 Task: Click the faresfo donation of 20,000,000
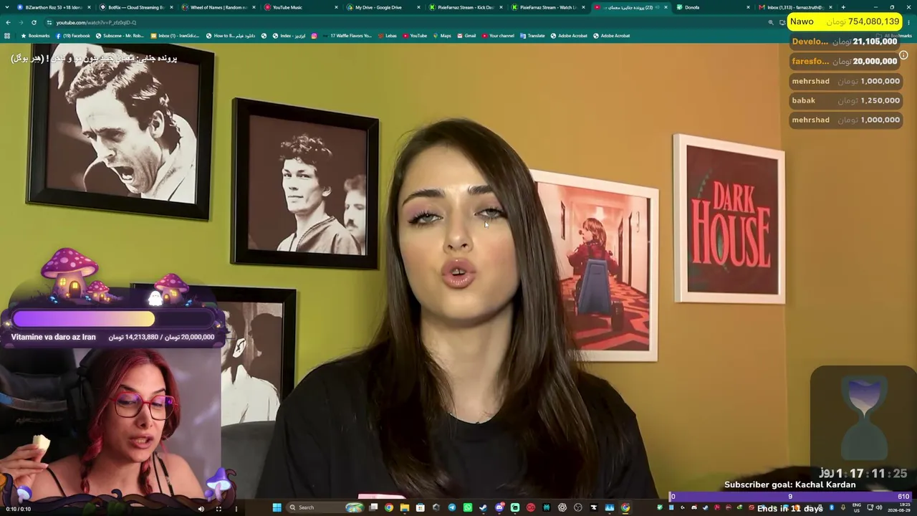(845, 61)
